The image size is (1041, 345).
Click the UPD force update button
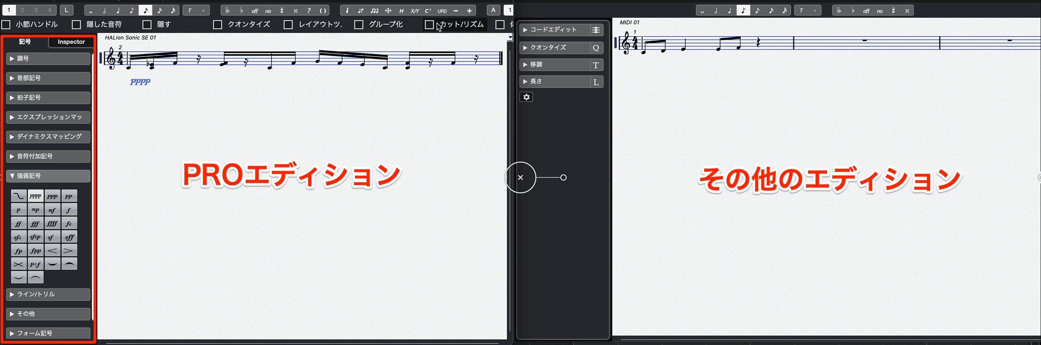point(442,10)
